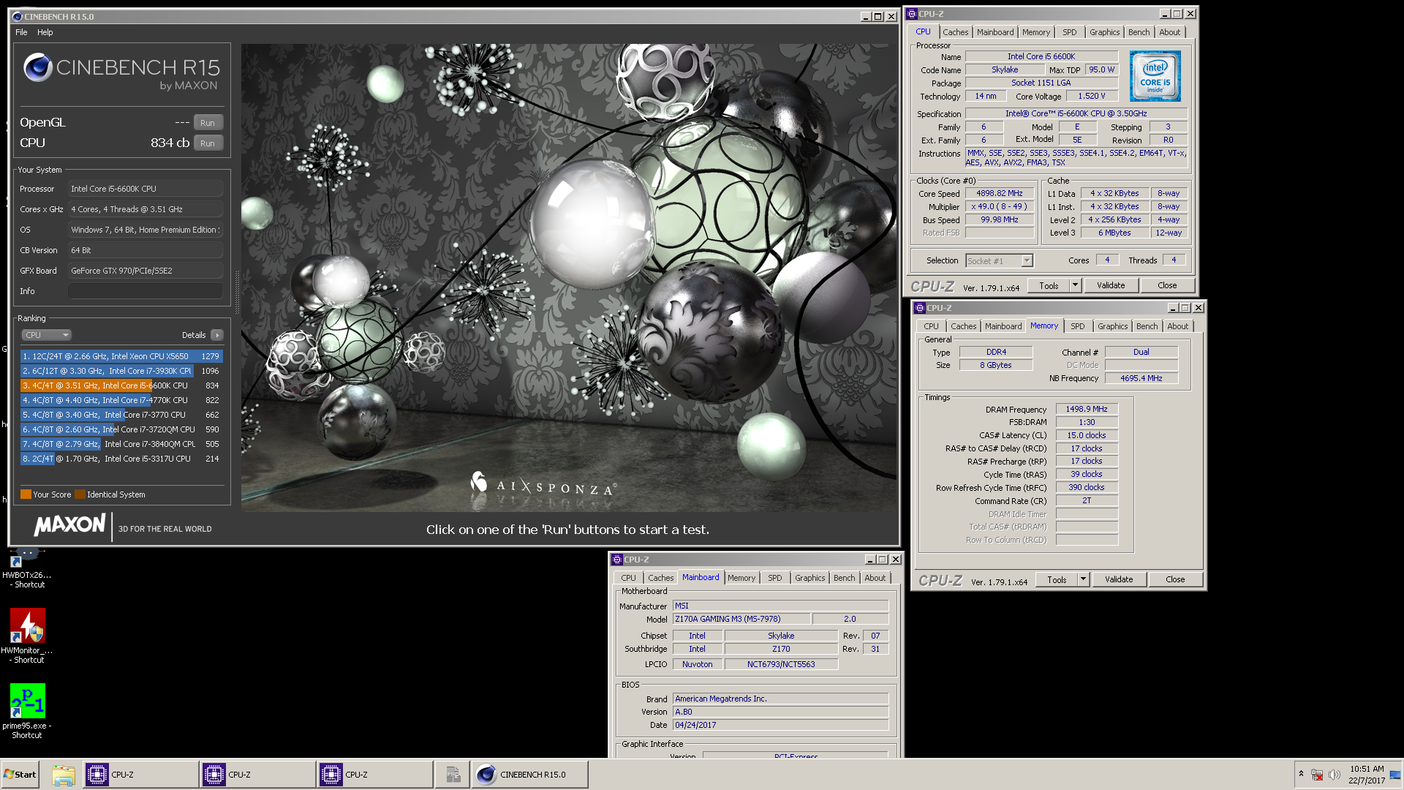Switch to the first CPU-Z taskbar button
This screenshot has width=1404, height=790.
[140, 775]
